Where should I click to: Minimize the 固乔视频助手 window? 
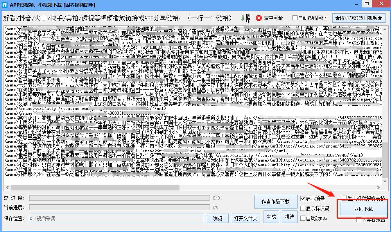[356, 4]
